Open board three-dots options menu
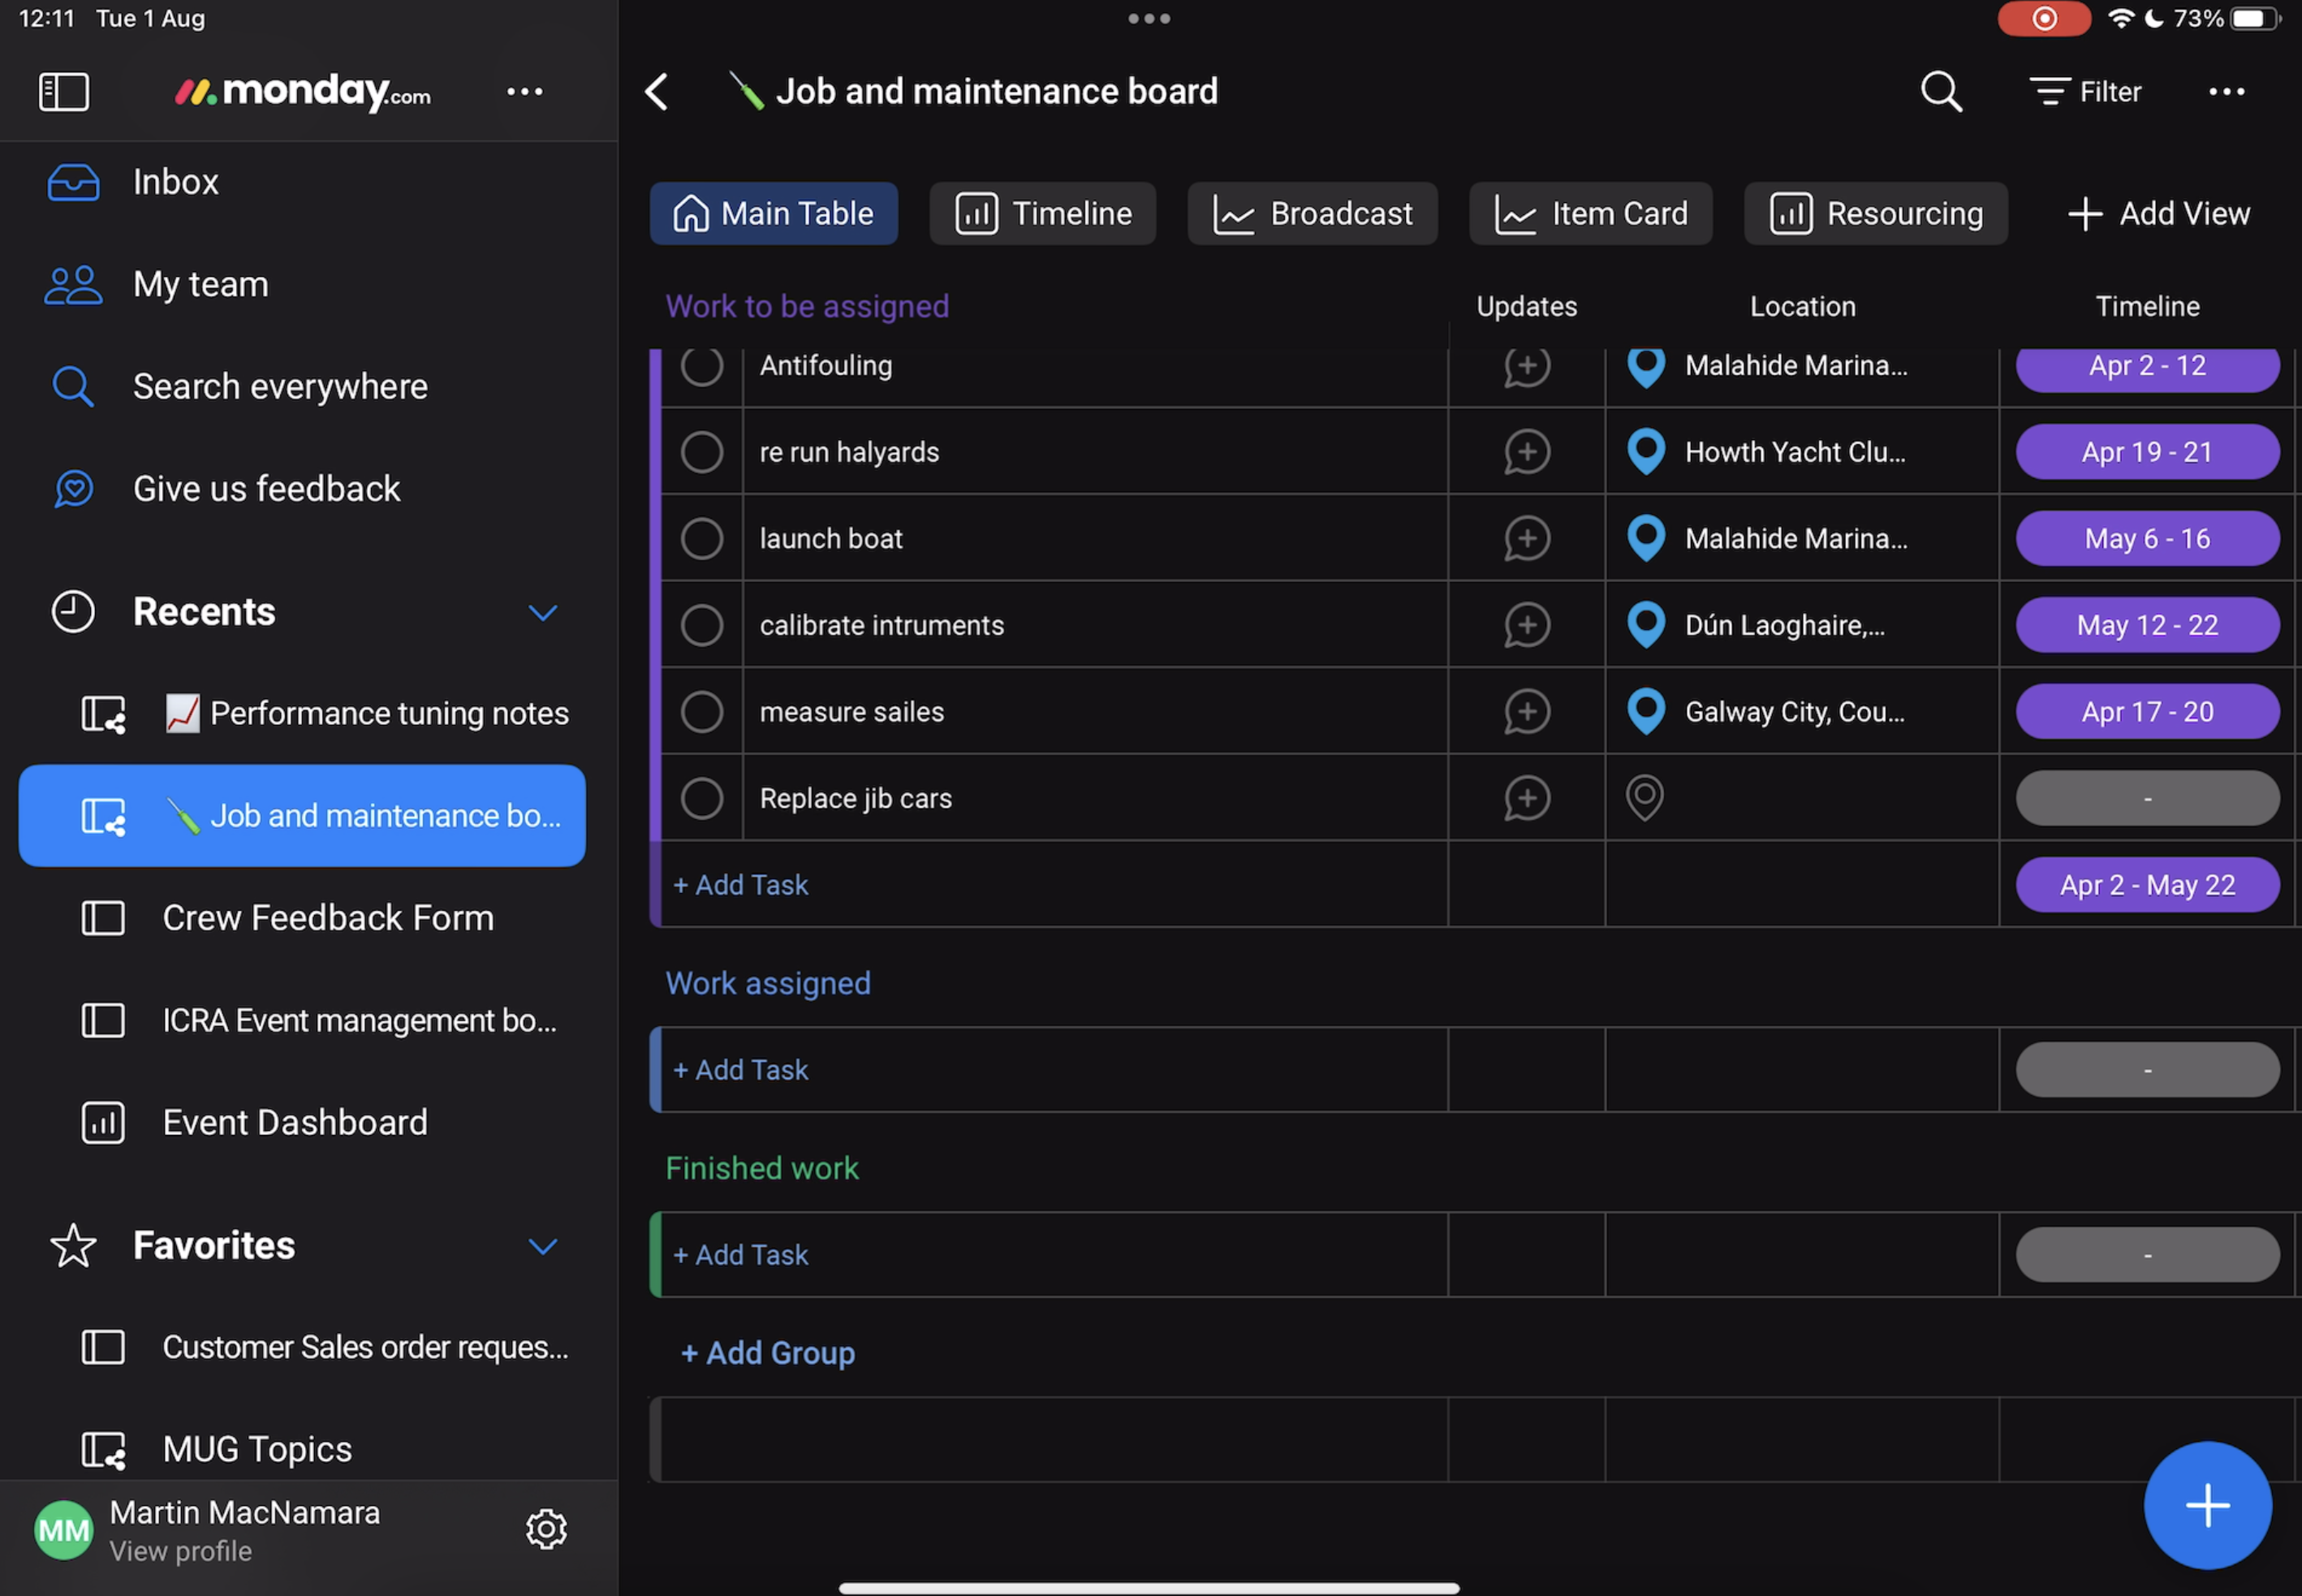Image resolution: width=2302 pixels, height=1596 pixels. (2226, 92)
